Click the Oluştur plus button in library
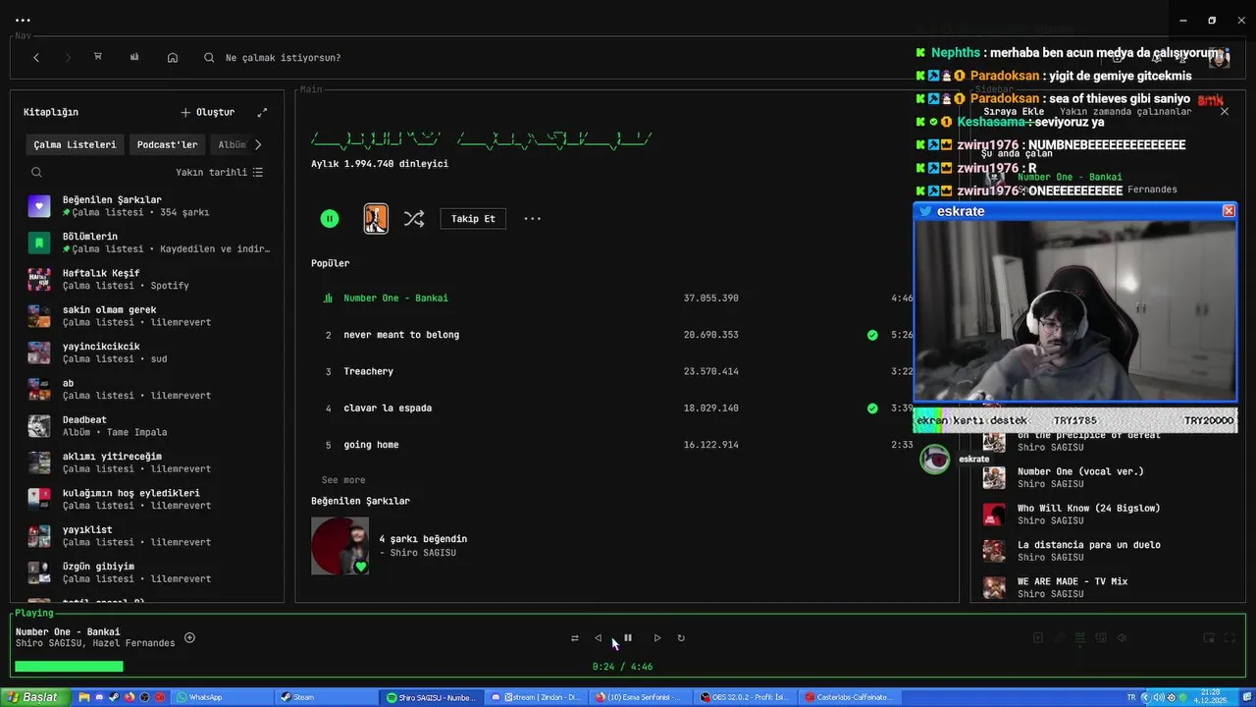Viewport: 1256px width, 707px height. tap(208, 112)
